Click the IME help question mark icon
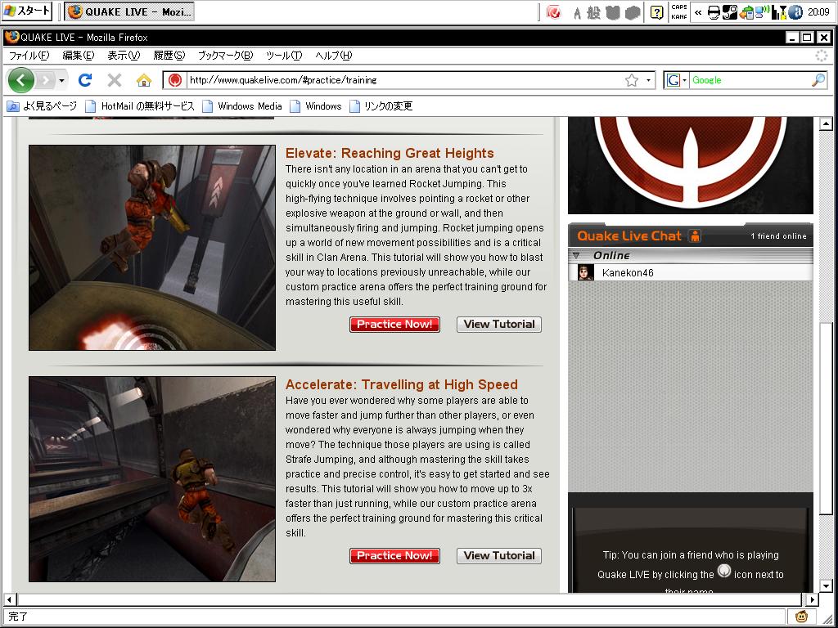The height and width of the screenshot is (628, 838). point(657,12)
